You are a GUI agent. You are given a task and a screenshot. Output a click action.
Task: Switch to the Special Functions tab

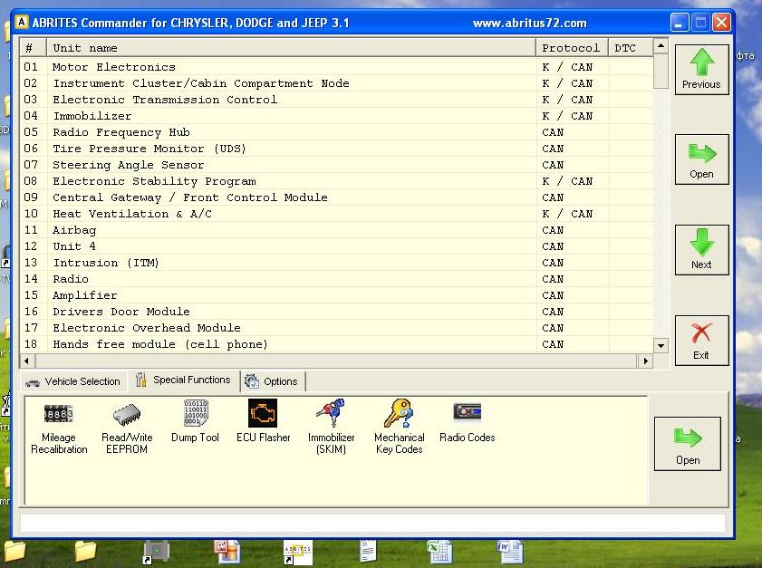pos(183,380)
